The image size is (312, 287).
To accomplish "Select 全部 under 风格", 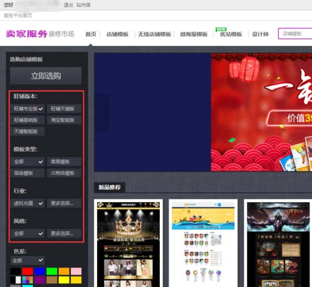I will click(x=28, y=234).
